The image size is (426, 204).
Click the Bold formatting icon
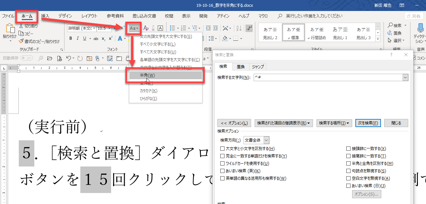point(71,38)
